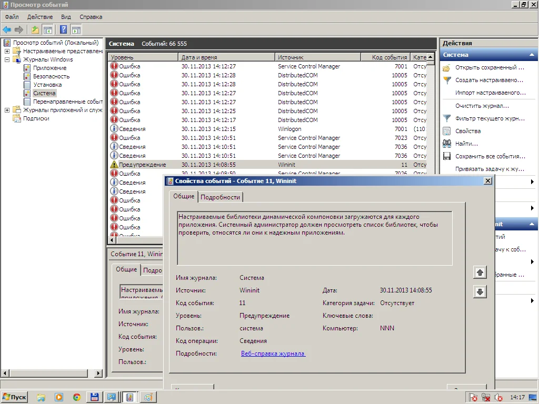539x404 pixels.
Task: Show previous event with the up arrow button
Action: coord(480,272)
